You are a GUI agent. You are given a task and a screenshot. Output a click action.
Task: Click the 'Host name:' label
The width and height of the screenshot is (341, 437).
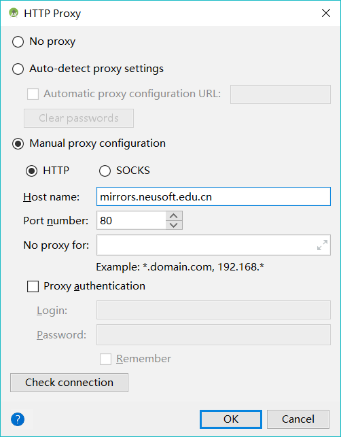pos(51,197)
